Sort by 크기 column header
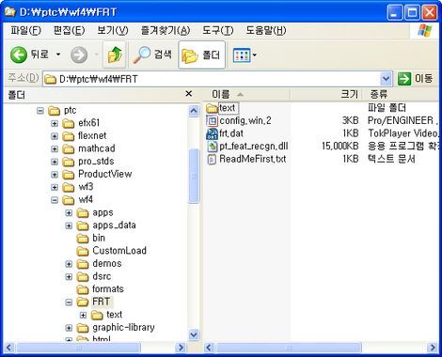Screen dimensions: 442x357 pyautogui.click(x=326, y=94)
